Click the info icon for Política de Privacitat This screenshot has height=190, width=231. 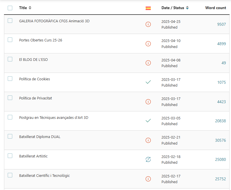[148, 102]
